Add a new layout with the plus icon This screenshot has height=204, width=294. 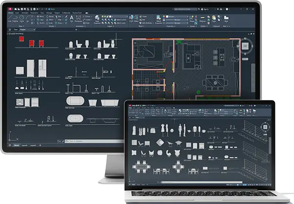pos(40,145)
